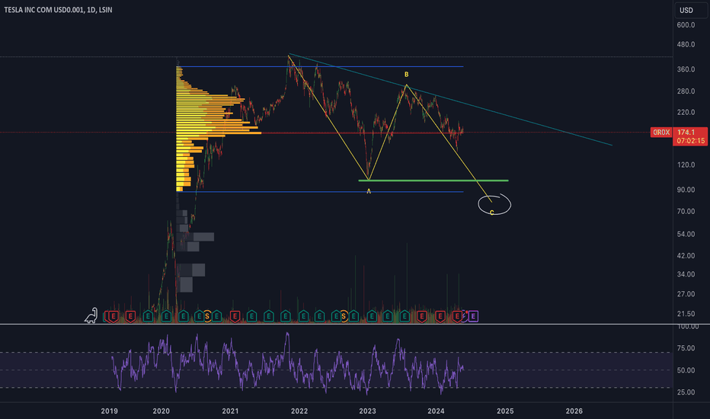
Task: Select the purple RSI indicator line
Action: tap(287, 365)
